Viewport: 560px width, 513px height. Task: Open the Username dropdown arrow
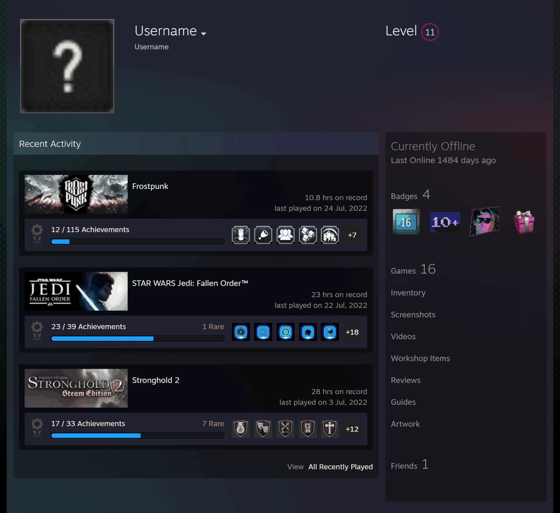tap(204, 34)
